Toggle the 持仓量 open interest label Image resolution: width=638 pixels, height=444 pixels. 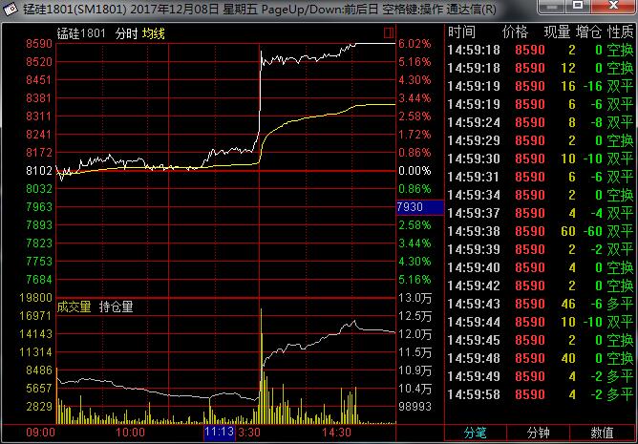pos(117,307)
